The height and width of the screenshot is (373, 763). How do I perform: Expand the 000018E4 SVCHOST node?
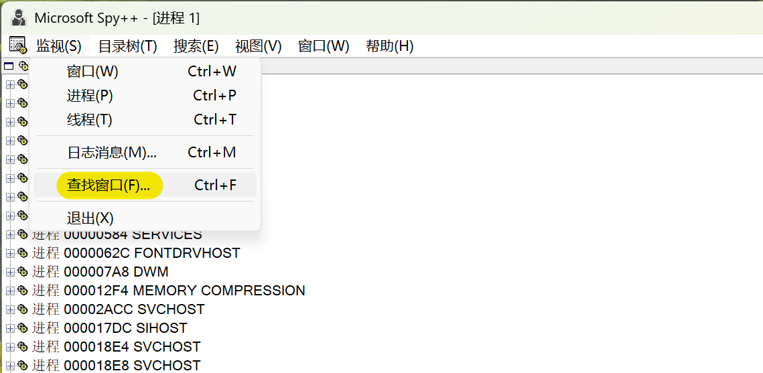tap(10, 347)
